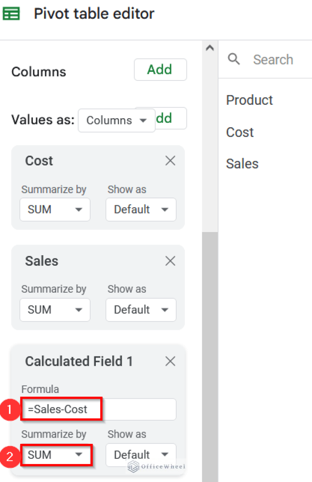The height and width of the screenshot is (482, 312).
Task: Select the Product field in list
Action: point(249,100)
